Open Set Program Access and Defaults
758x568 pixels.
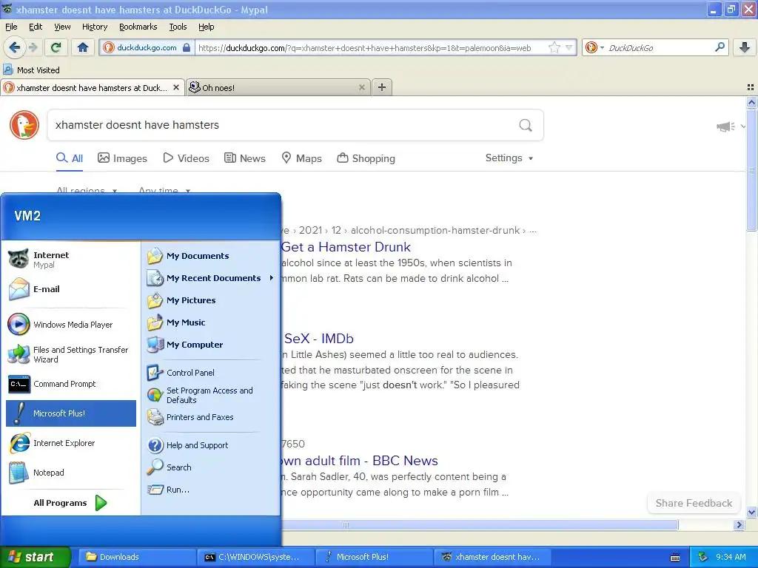click(210, 395)
